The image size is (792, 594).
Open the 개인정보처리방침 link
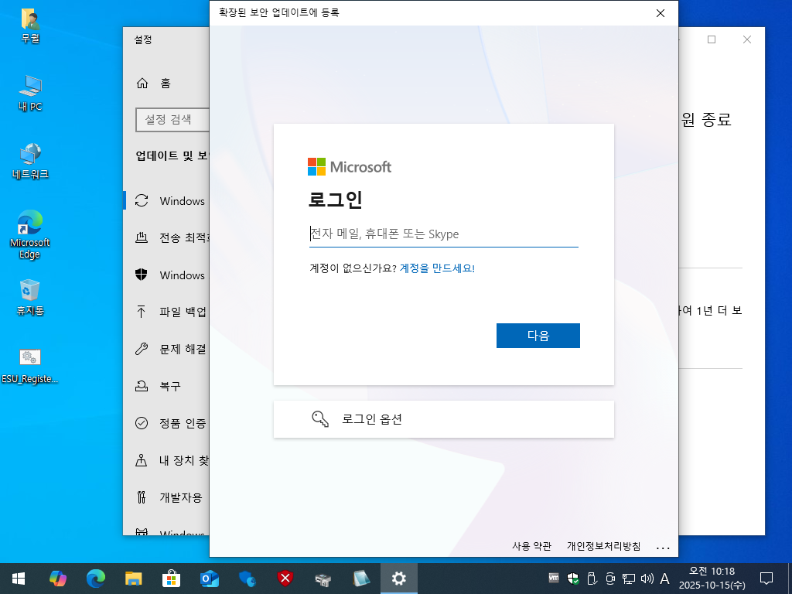603,546
